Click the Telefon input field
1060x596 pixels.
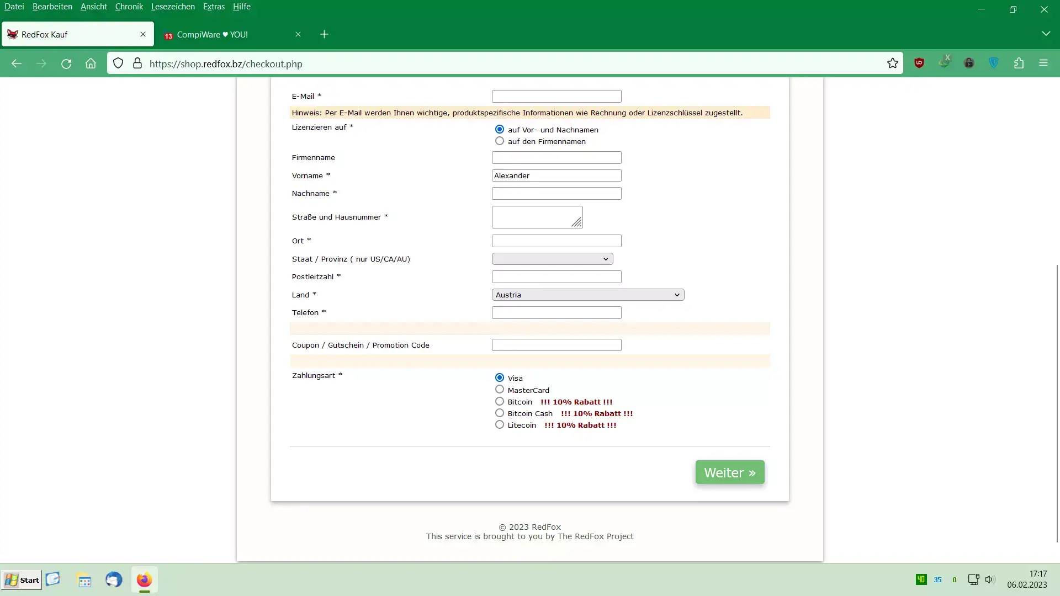point(556,312)
